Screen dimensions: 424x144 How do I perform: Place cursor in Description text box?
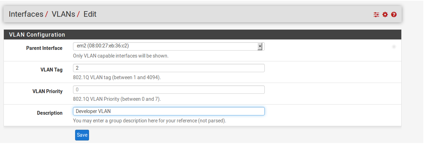pyautogui.click(x=169, y=111)
